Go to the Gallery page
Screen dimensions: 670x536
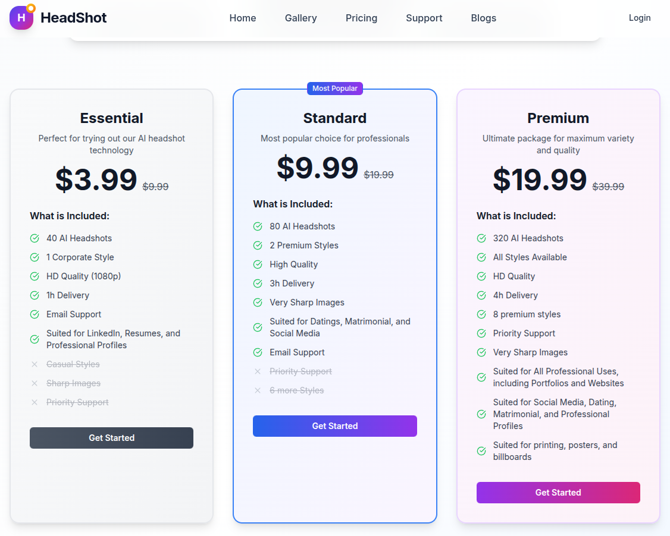pyautogui.click(x=300, y=18)
